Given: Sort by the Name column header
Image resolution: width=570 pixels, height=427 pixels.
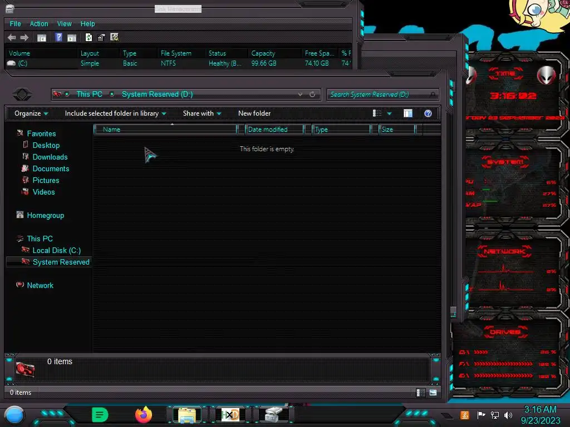Looking at the screenshot, I should point(165,130).
